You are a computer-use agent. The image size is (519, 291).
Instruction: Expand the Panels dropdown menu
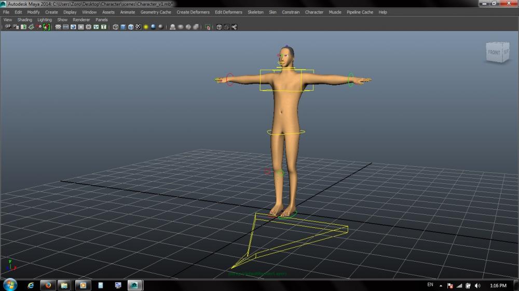(101, 20)
